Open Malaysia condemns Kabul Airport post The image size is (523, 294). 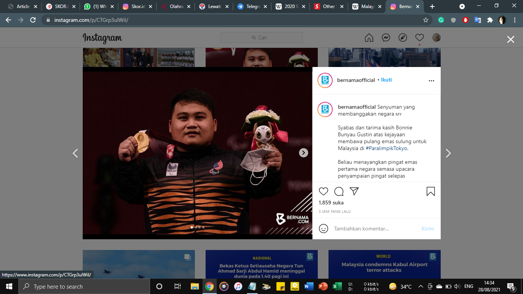[x=384, y=264]
